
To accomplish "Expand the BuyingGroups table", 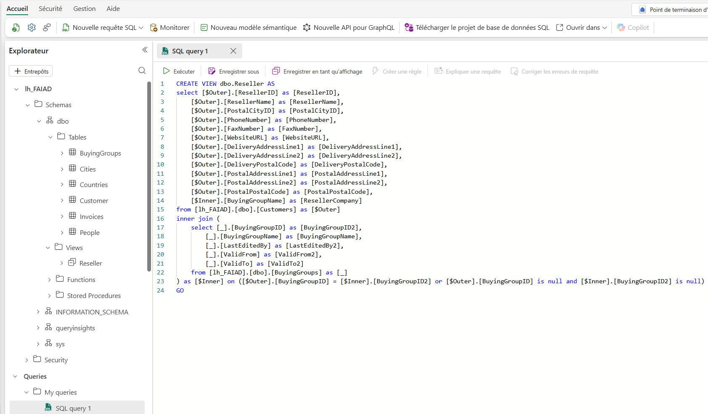I will point(62,153).
